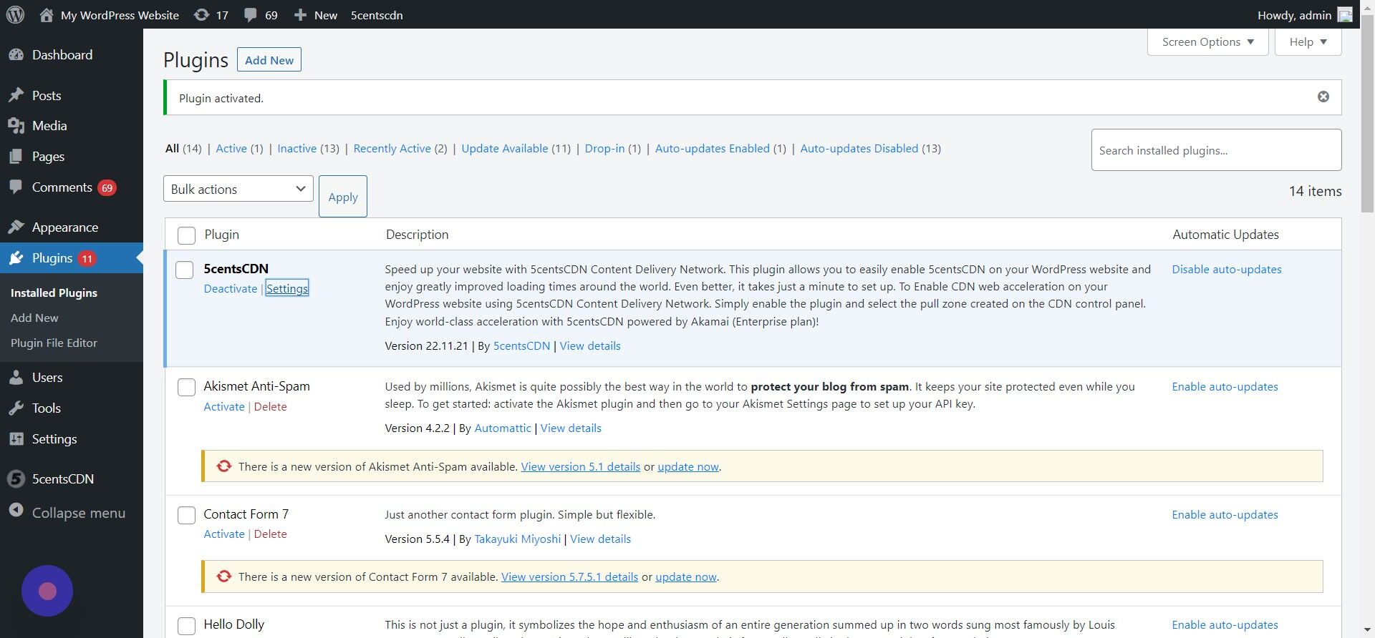The image size is (1375, 638).
Task: Check the Akismet Anti-Spam checkbox
Action: pyautogui.click(x=186, y=387)
